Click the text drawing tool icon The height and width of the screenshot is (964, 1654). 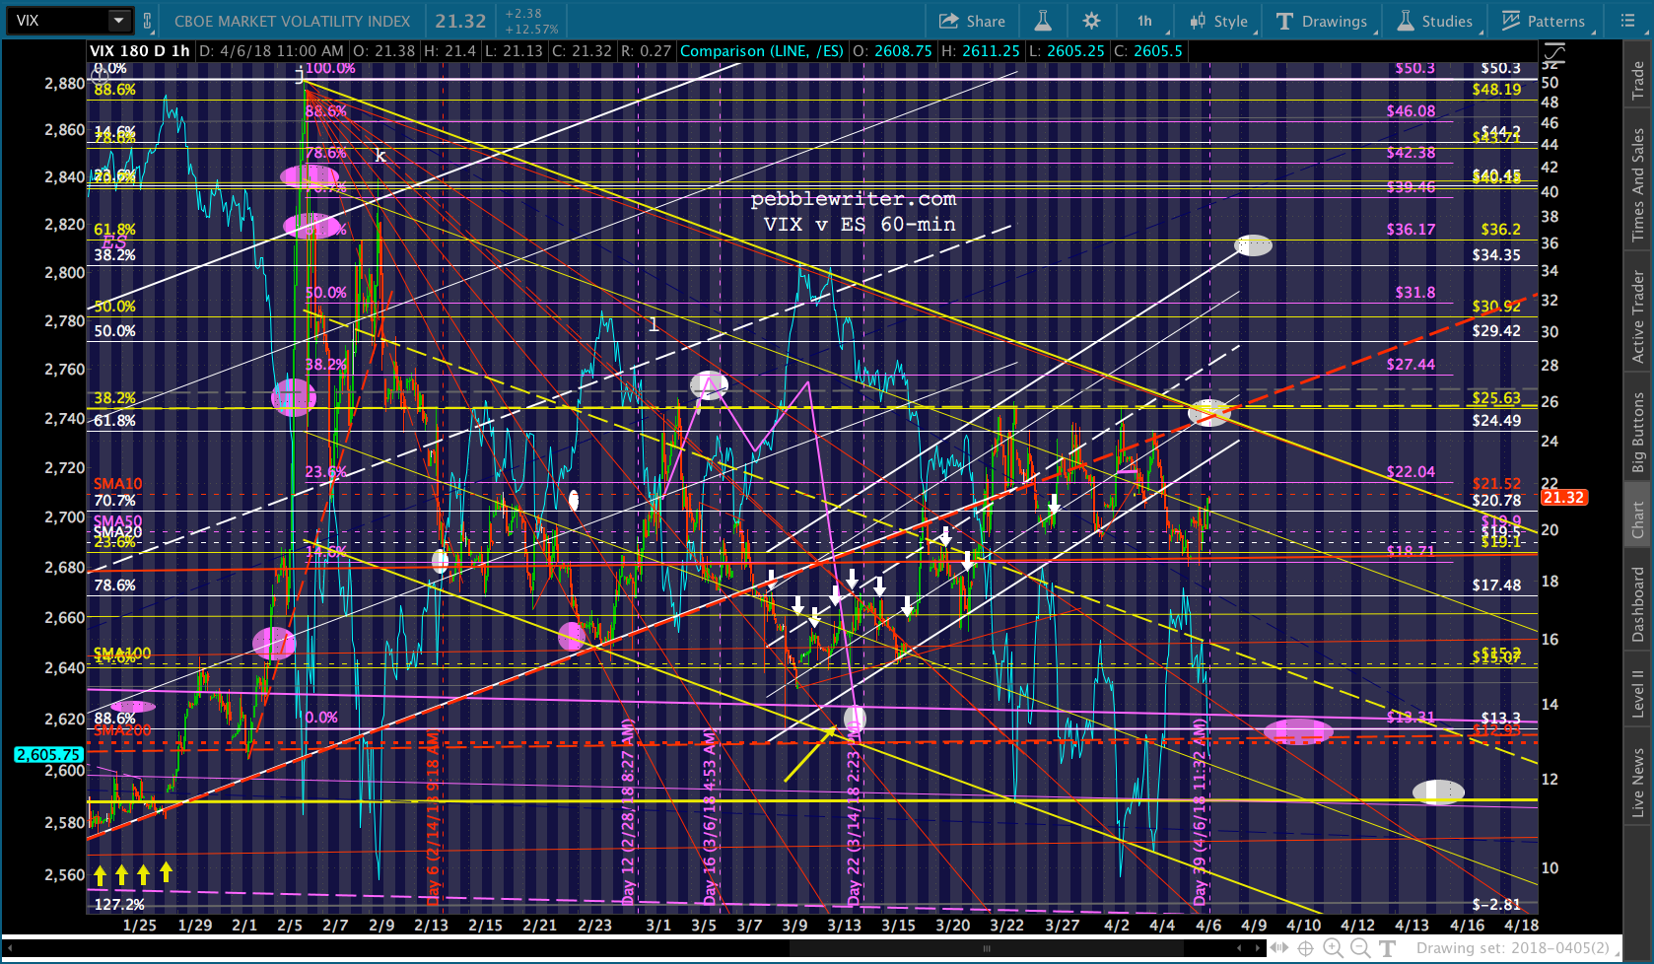coord(1388,948)
